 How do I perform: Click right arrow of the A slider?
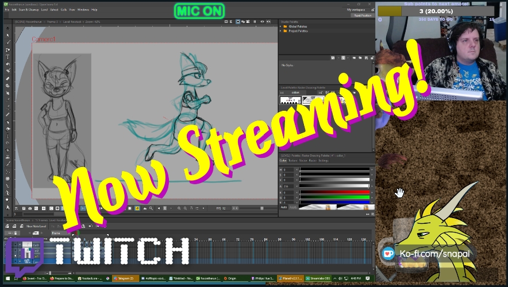[372, 186]
